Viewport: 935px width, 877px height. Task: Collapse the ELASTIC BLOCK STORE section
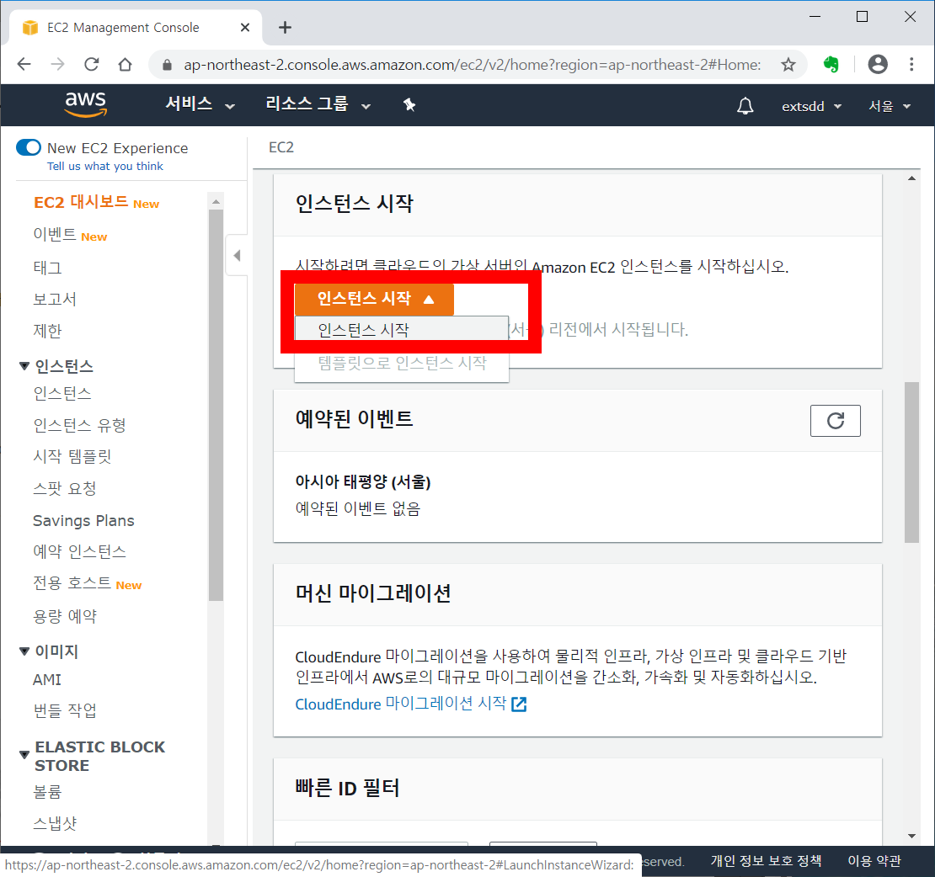pos(24,755)
